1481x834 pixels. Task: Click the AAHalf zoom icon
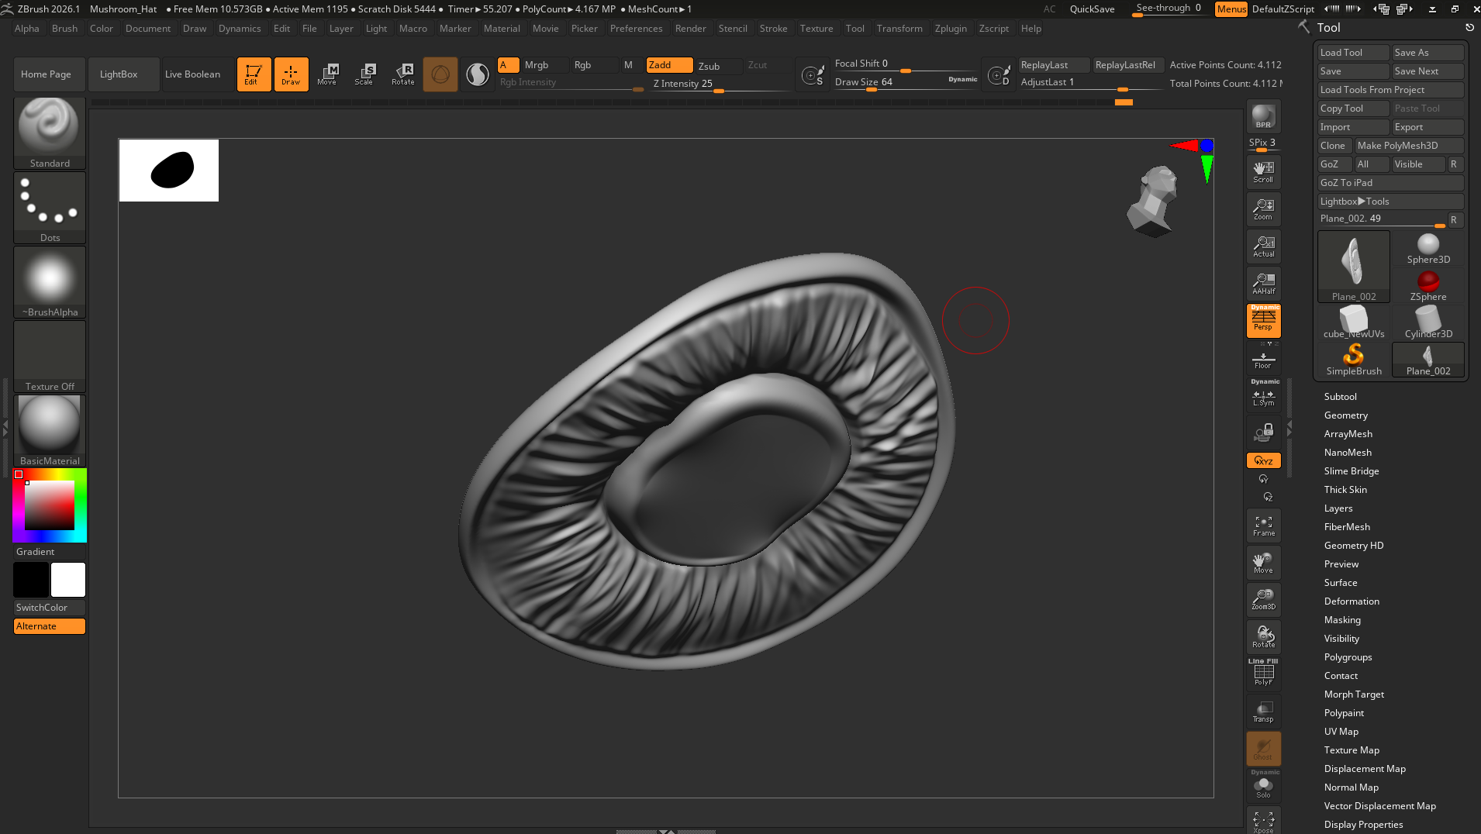coord(1263,284)
